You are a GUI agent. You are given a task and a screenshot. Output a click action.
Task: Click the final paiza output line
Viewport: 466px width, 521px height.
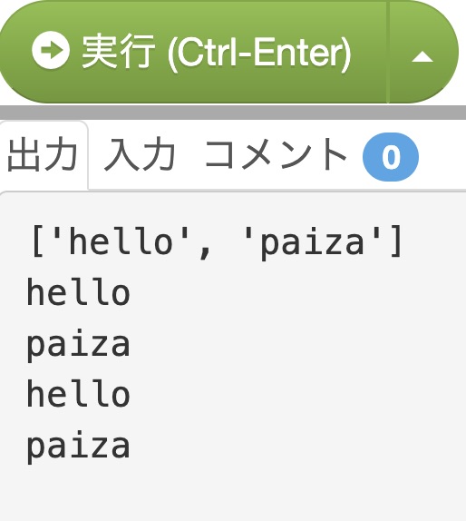78,447
